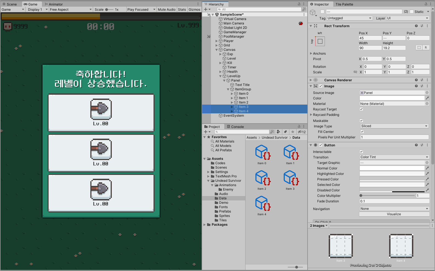
Task: Disable the Image component checkbox
Action: click(321, 86)
